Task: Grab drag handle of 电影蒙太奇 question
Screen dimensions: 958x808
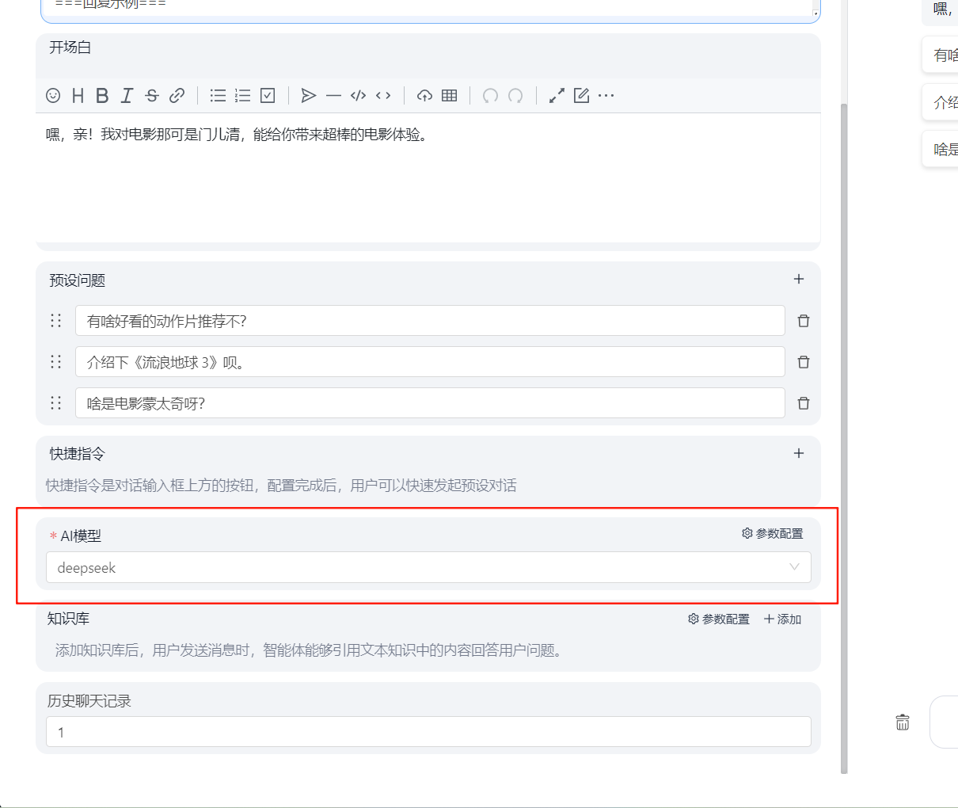Action: pyautogui.click(x=56, y=402)
